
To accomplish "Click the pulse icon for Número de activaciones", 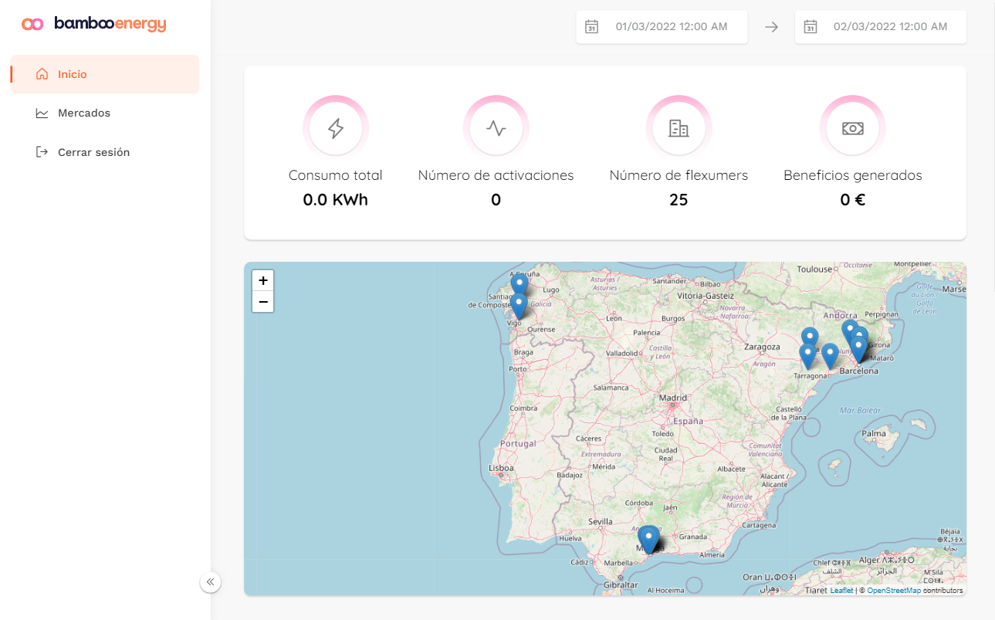I will [x=496, y=128].
